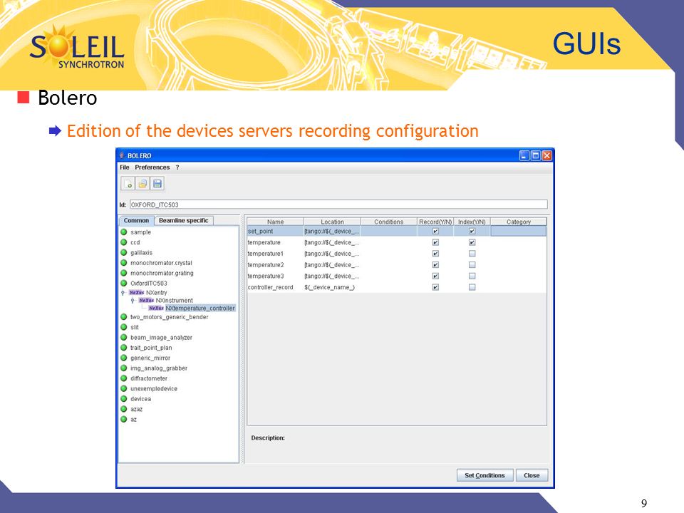
Task: Click the Close button
Action: click(x=532, y=475)
